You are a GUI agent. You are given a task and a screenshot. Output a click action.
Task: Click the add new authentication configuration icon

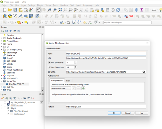[83, 89]
